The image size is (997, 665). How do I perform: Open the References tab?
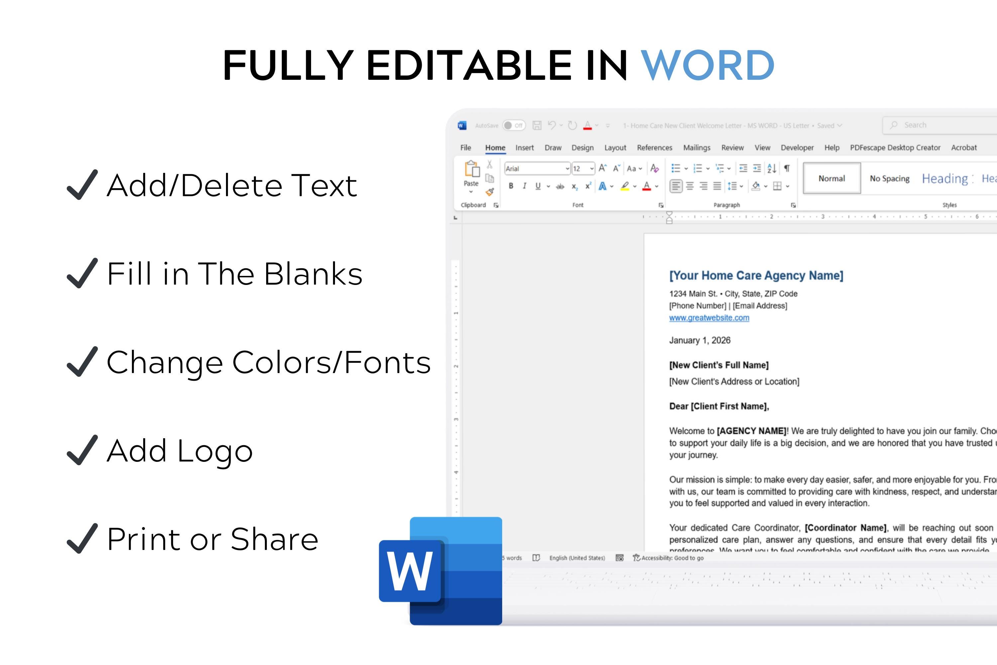pos(654,148)
